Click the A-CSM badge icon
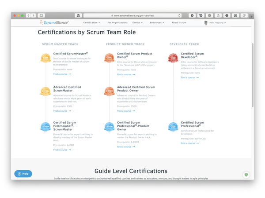Screen dimensions: 265x198 [45, 92]
